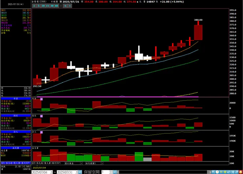Select the 30-minute timeframe button

52,6
